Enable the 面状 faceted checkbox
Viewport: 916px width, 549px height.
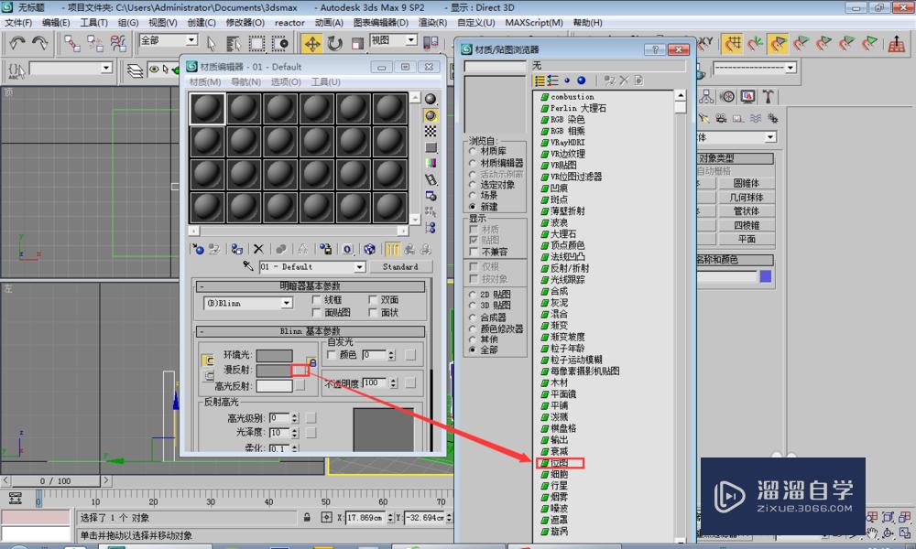tap(373, 313)
